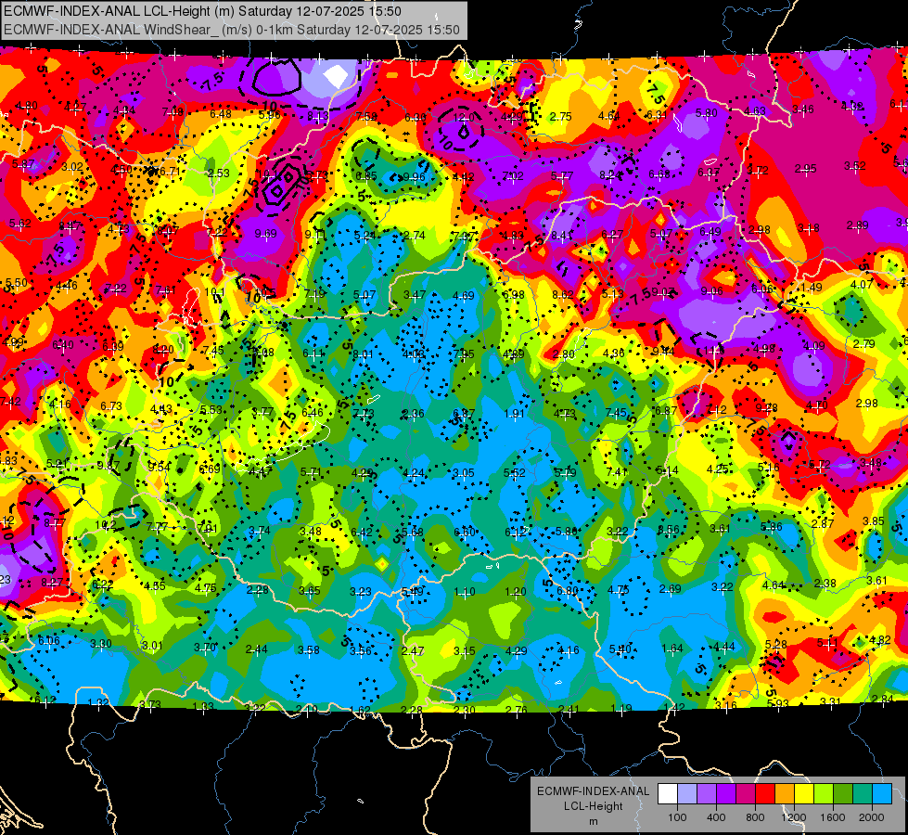Choose the magenta legend swatch
The height and width of the screenshot is (835, 908).
click(746, 794)
